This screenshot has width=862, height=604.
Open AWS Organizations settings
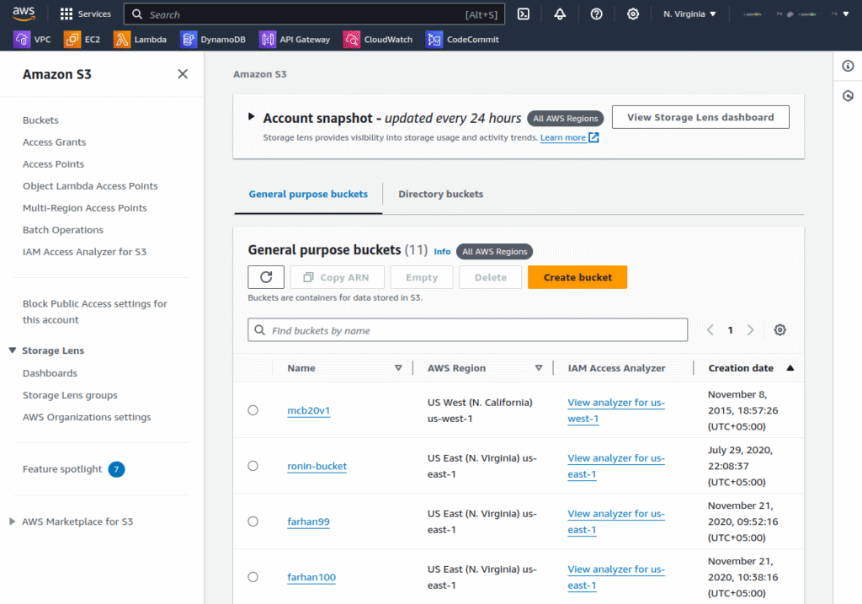(87, 417)
